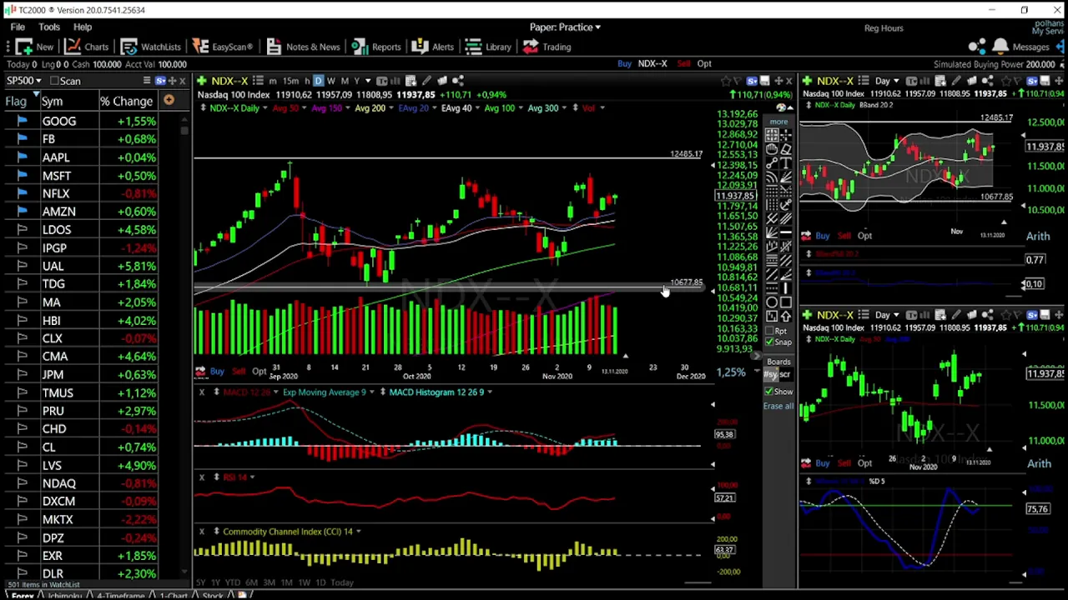Toggle the Scan checkbox in watchlist header
The height and width of the screenshot is (600, 1068).
pyautogui.click(x=53, y=81)
